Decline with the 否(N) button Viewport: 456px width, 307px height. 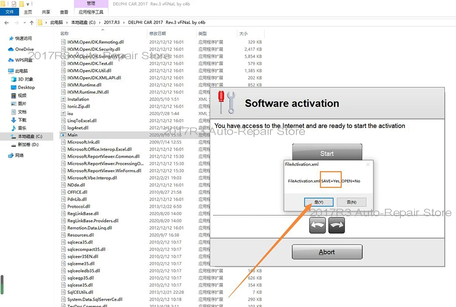click(x=351, y=202)
